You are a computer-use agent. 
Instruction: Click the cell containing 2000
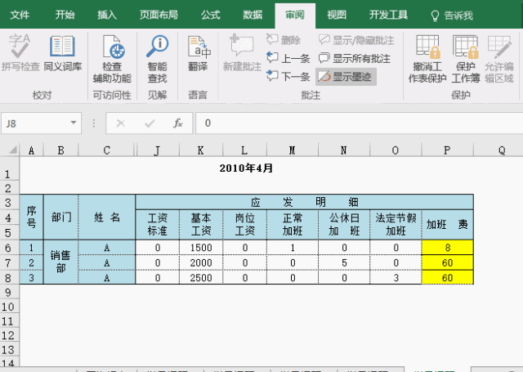[201, 262]
